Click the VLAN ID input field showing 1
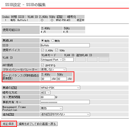The image size is (130, 127). [69, 60]
